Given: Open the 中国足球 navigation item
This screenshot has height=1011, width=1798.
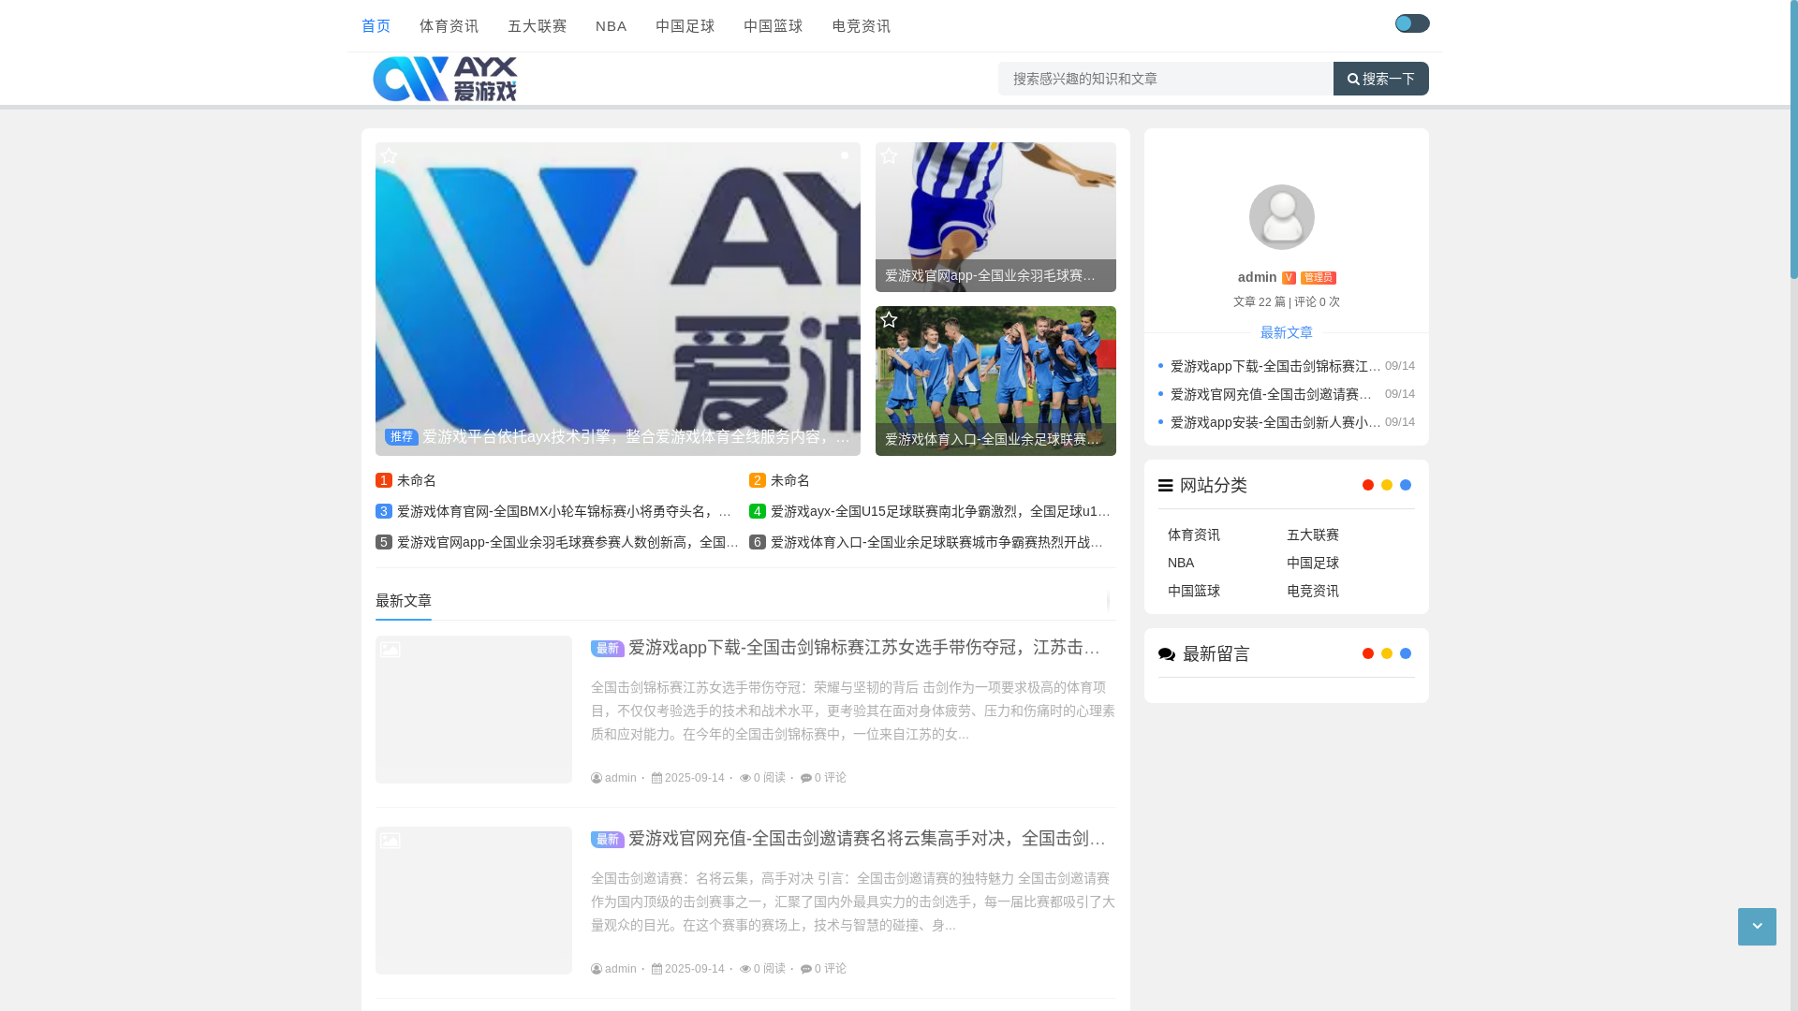Looking at the screenshot, I should pos(685,26).
